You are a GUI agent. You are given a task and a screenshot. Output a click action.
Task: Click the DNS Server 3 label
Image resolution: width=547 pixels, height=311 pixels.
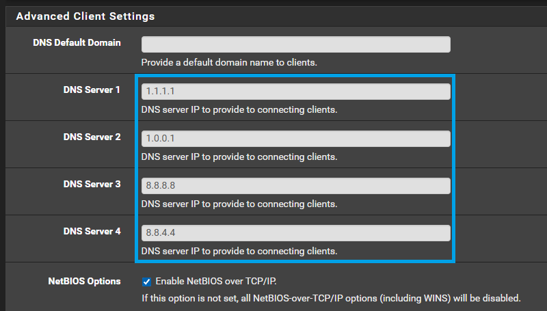[92, 184]
